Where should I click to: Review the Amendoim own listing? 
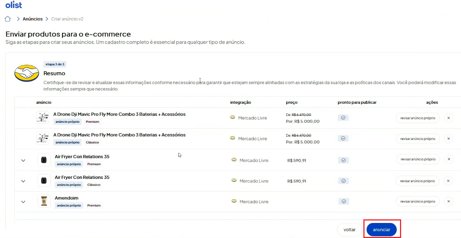tap(418, 201)
